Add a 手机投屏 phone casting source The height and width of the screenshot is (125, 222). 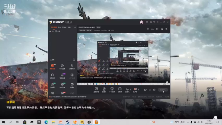[112, 90]
